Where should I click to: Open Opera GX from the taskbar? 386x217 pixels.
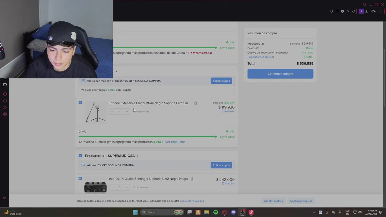tap(224, 212)
